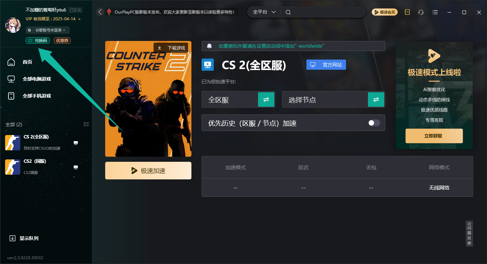Click the 全部 (2) list heading
Viewport: 487px width, 264px height.
(14, 125)
